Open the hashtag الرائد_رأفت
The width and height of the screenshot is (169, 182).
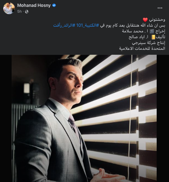point(64,25)
